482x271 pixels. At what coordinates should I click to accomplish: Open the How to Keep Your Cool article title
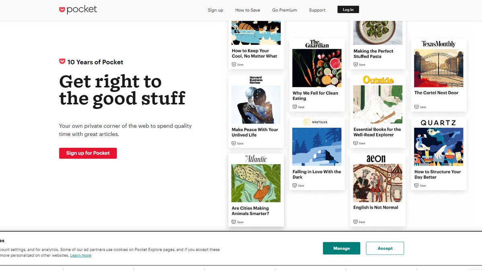[x=254, y=53]
